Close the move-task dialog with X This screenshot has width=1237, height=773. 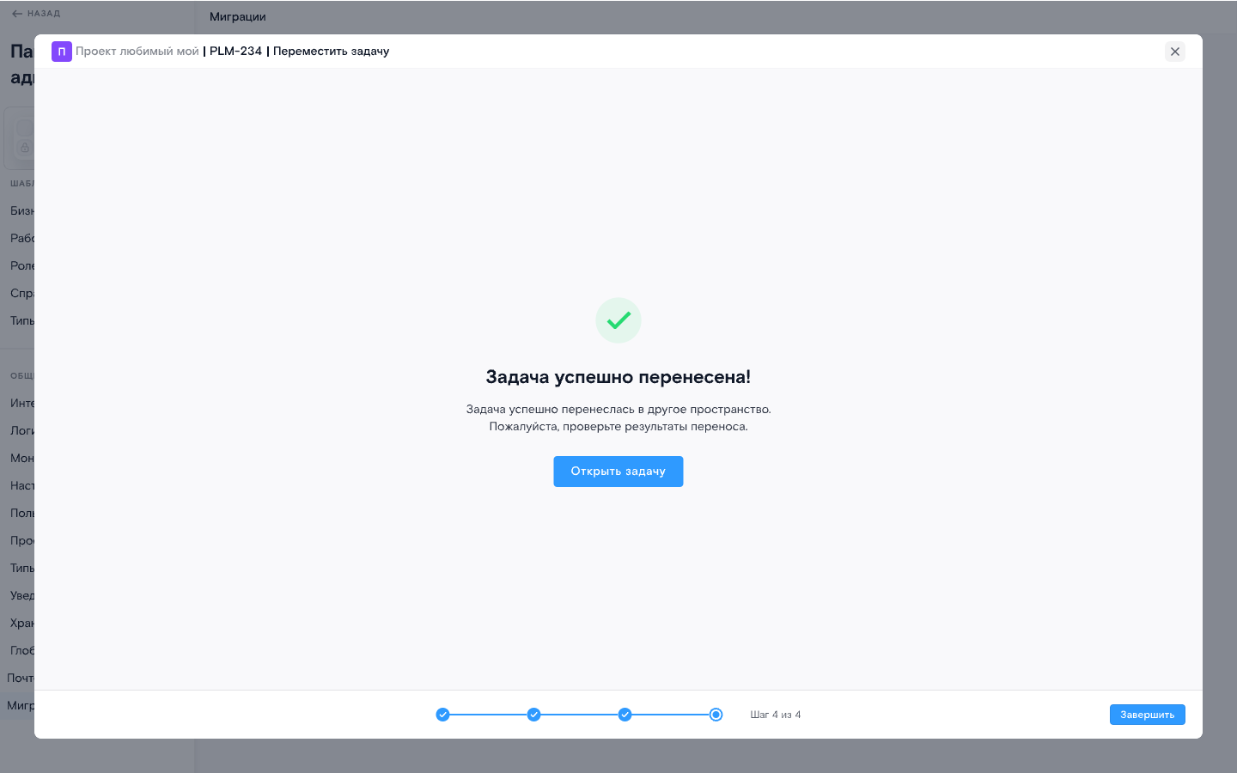click(x=1175, y=52)
